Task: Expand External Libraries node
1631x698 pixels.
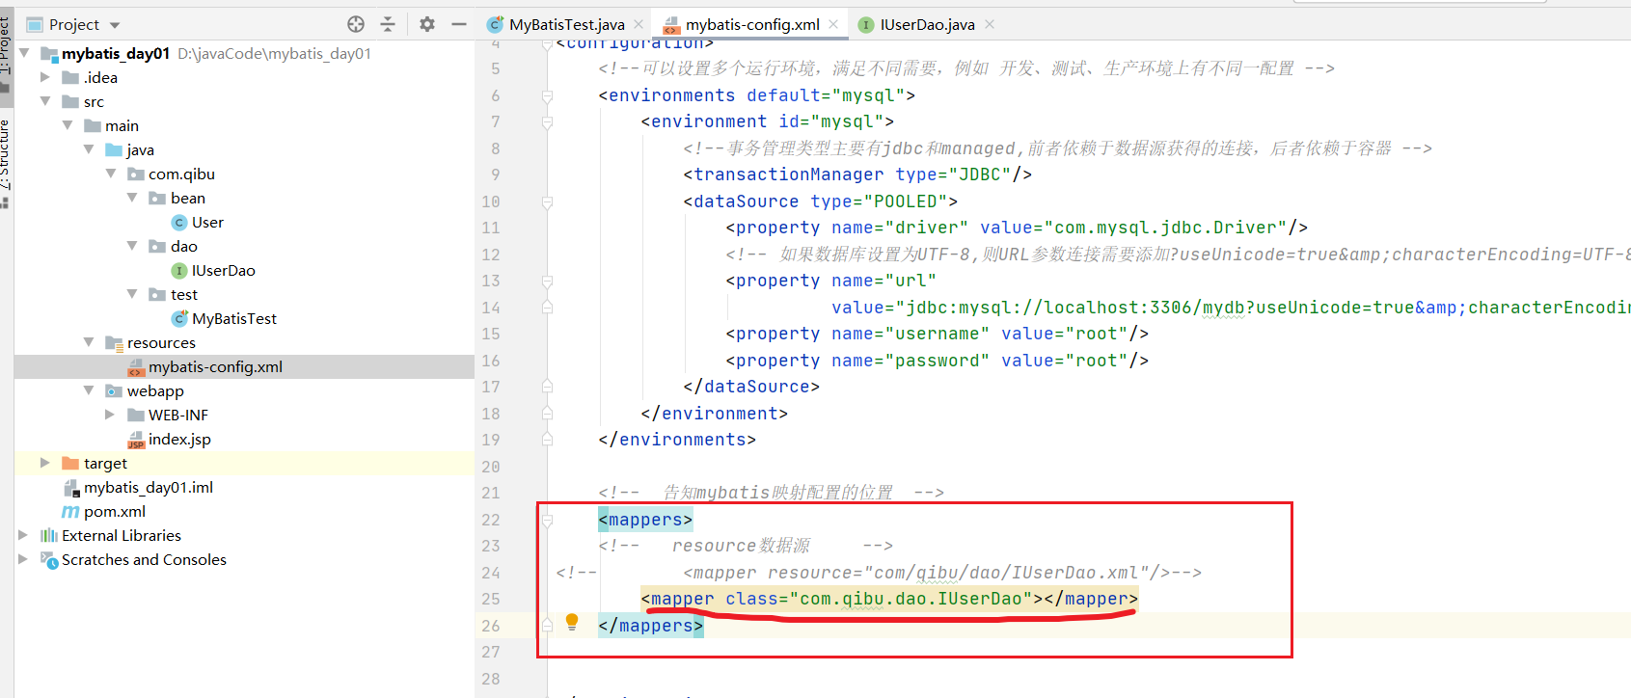Action: click(x=24, y=535)
